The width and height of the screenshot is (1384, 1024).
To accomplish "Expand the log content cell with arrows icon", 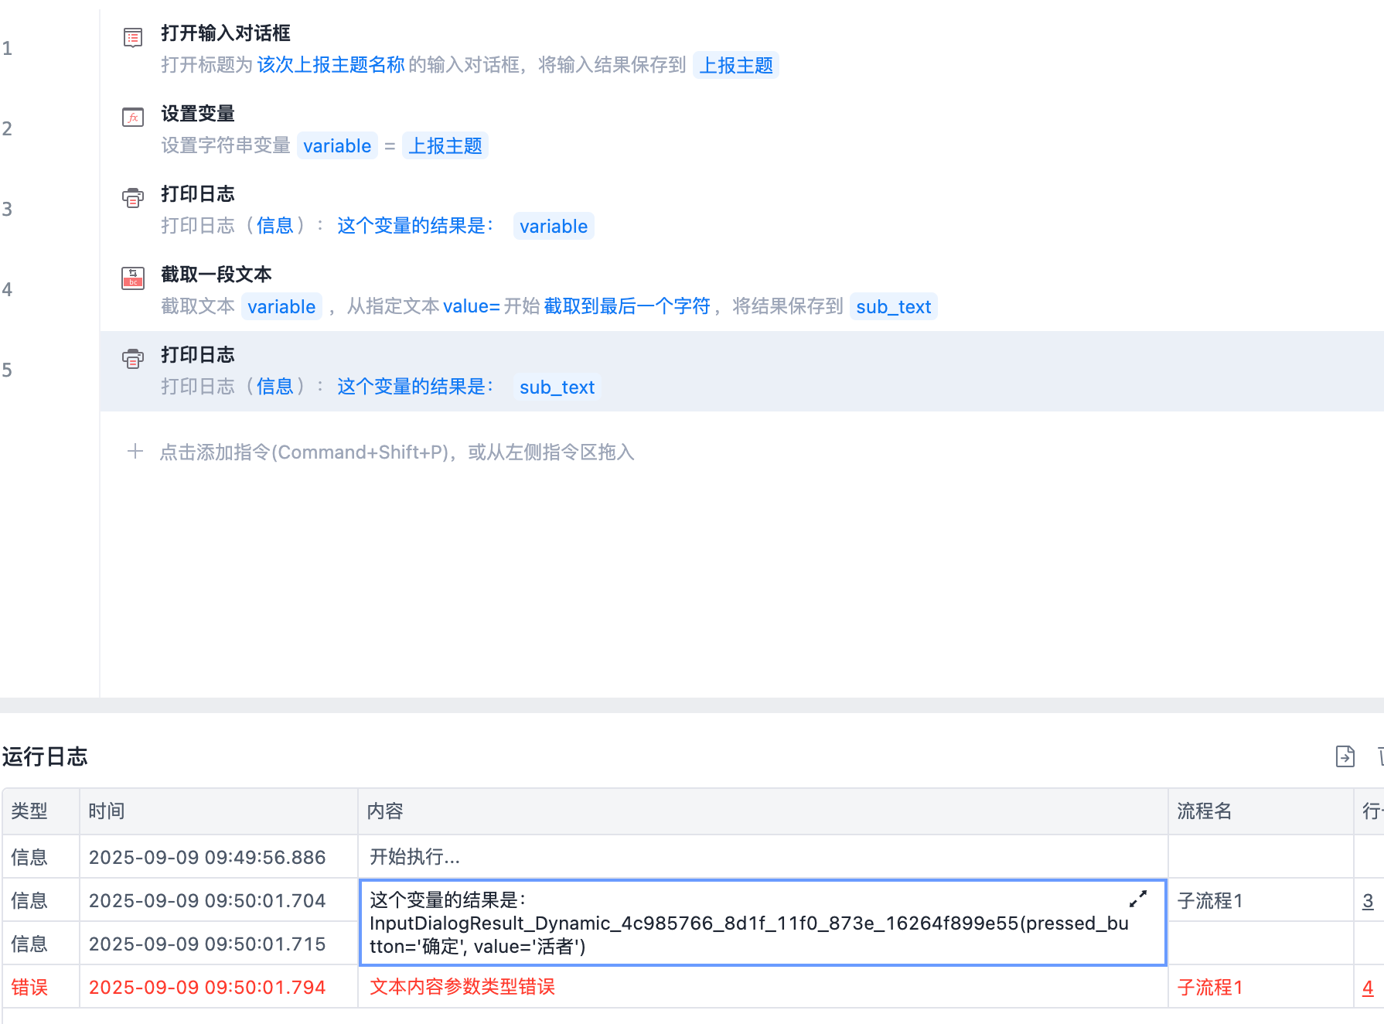I will [x=1138, y=899].
